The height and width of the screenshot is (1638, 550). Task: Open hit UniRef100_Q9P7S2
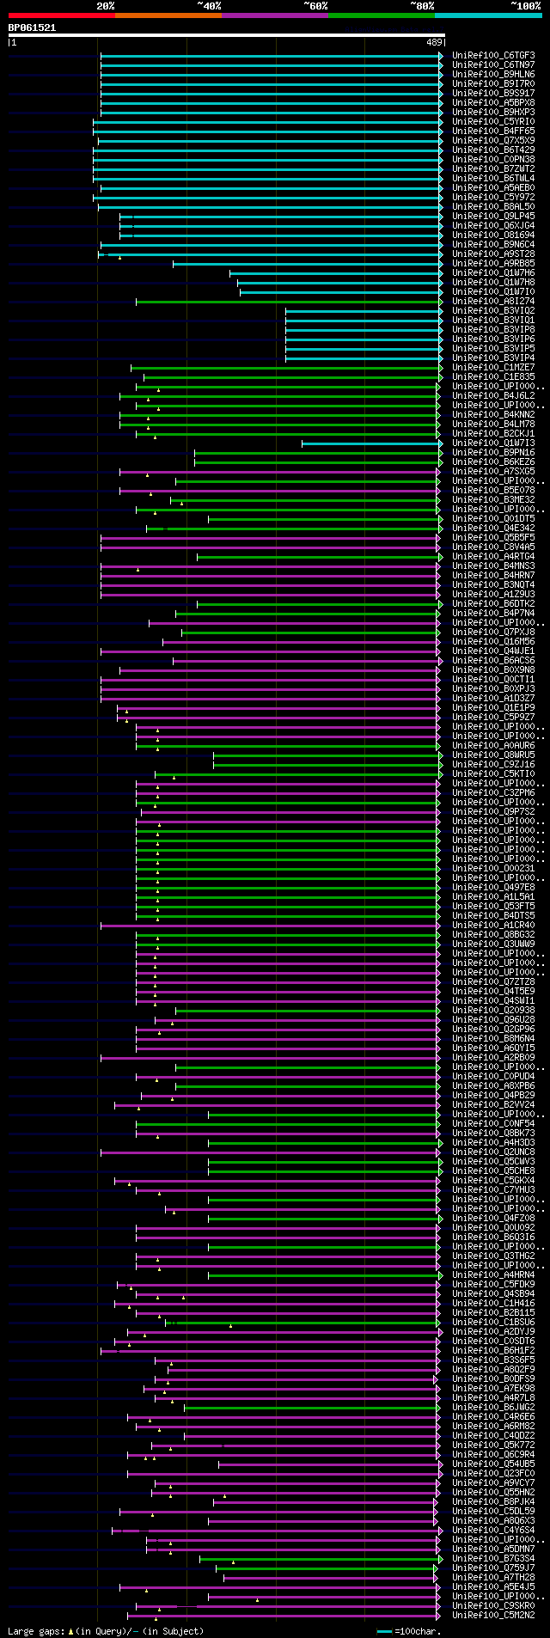click(x=493, y=811)
